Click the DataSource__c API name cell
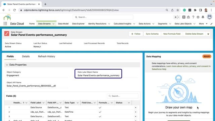The image size is (215, 121). pyautogui.click(x=54, y=108)
